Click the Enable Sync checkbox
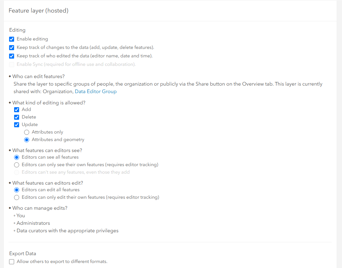342x268 pixels. click(x=12, y=65)
